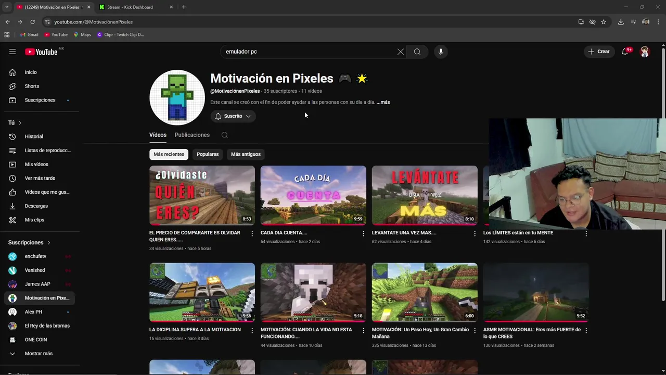This screenshot has height=375, width=666.
Task: Click the channel avatar zombie image
Action: click(x=177, y=97)
